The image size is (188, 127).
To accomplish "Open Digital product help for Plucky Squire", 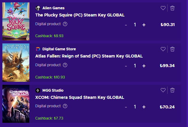I will point(65,24).
